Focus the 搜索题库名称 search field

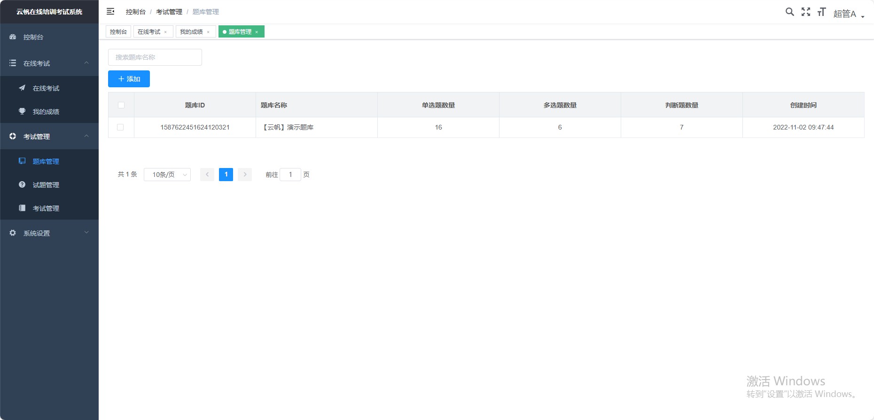pyautogui.click(x=155, y=57)
